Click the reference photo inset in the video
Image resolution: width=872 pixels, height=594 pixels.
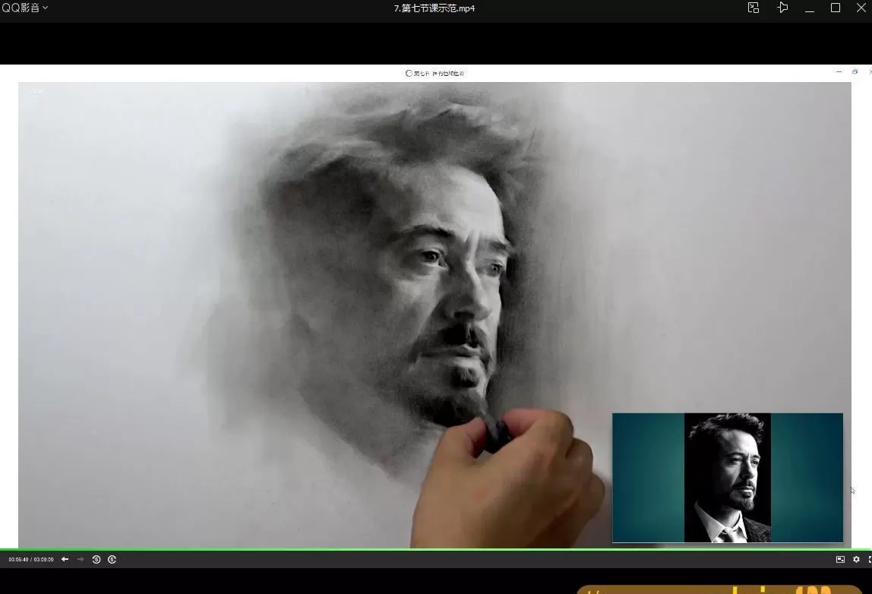[x=727, y=478]
